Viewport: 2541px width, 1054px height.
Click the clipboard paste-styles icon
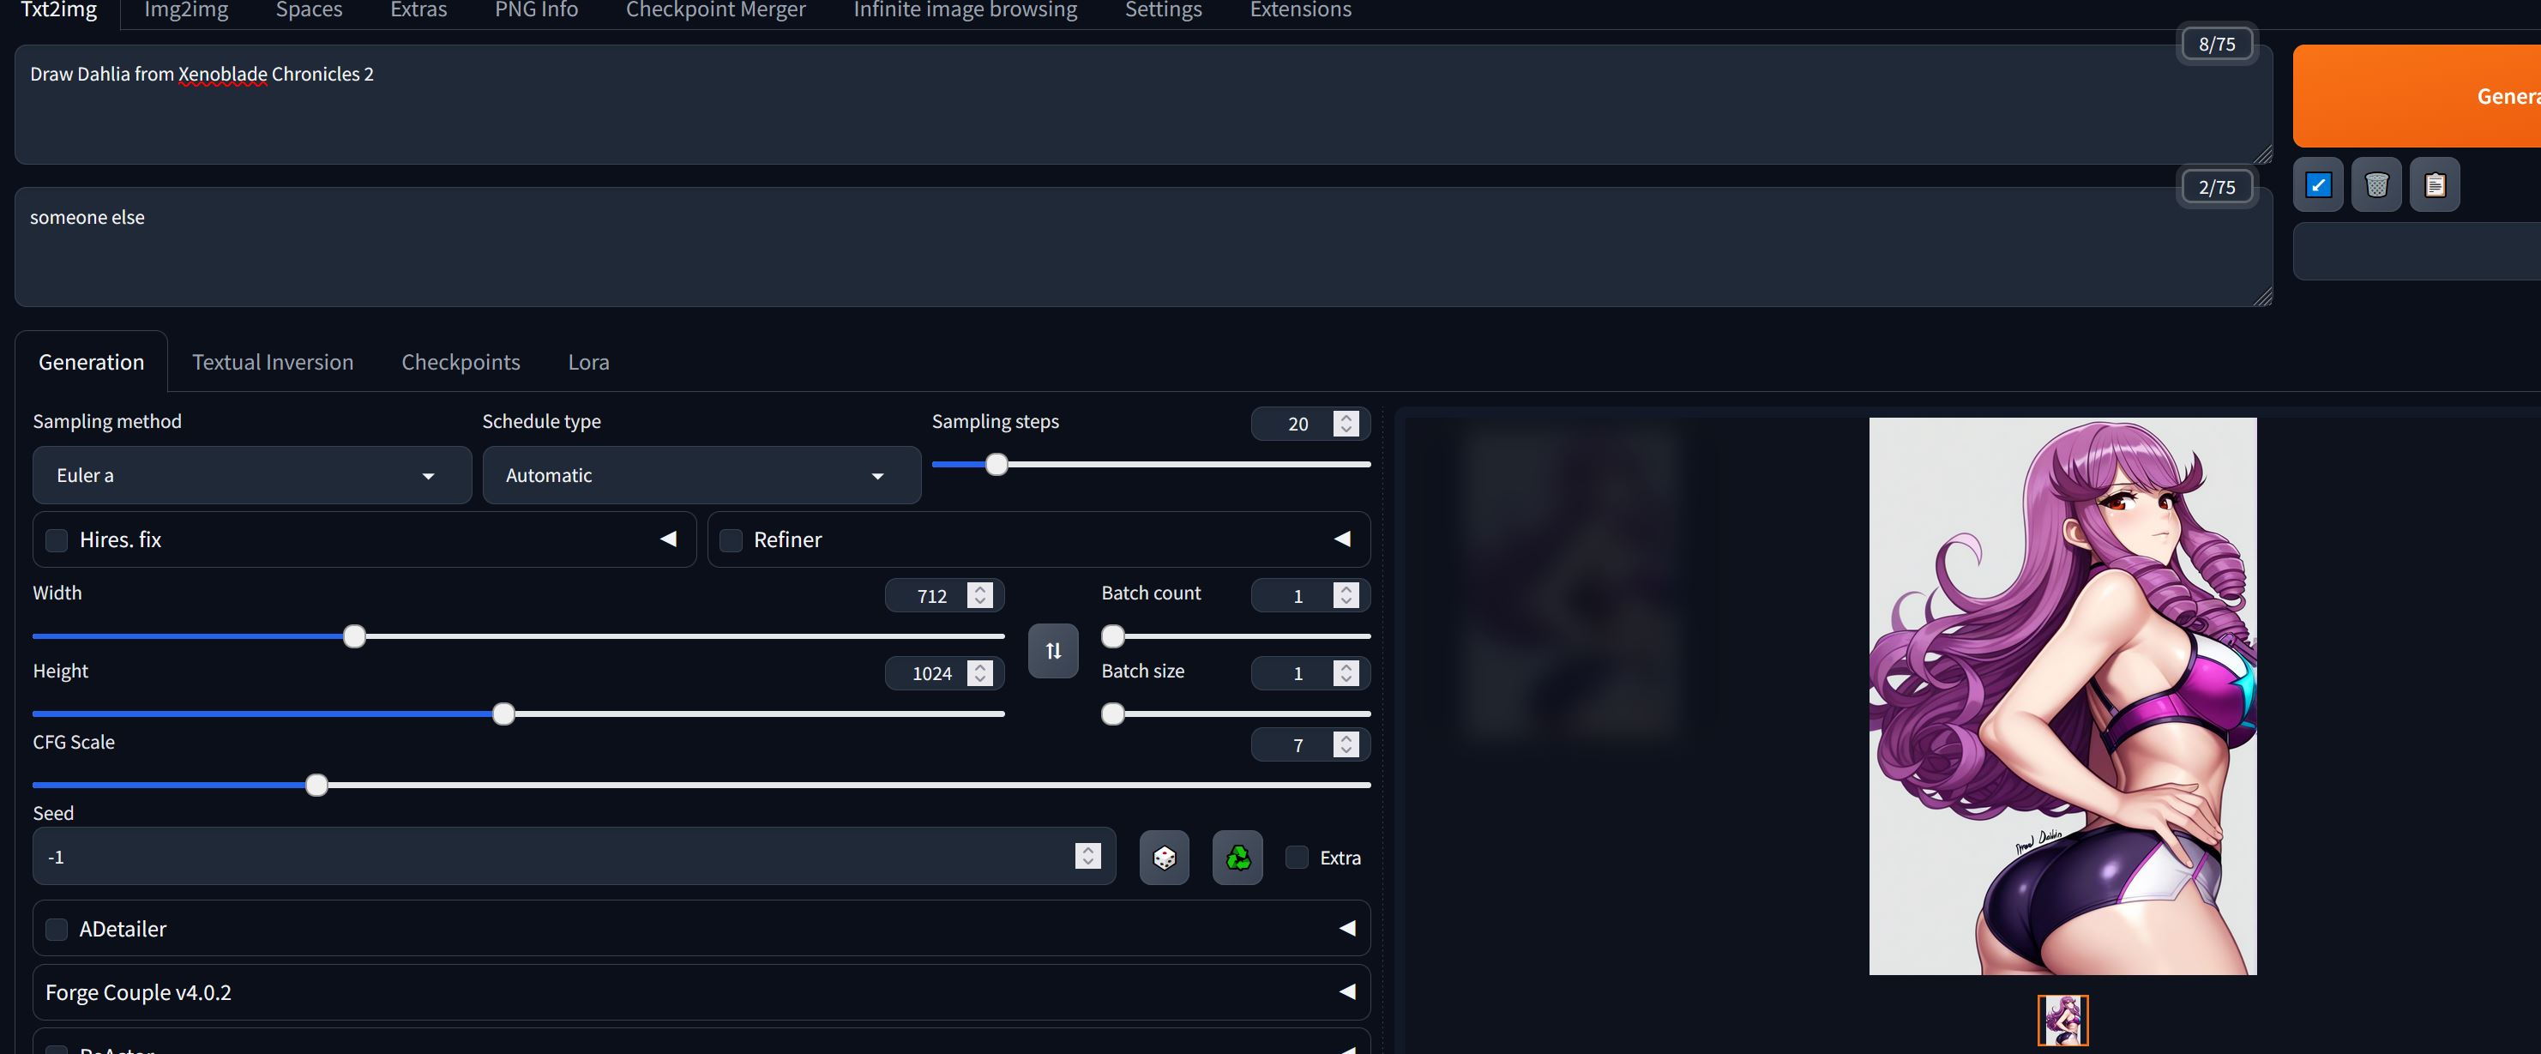(2434, 184)
